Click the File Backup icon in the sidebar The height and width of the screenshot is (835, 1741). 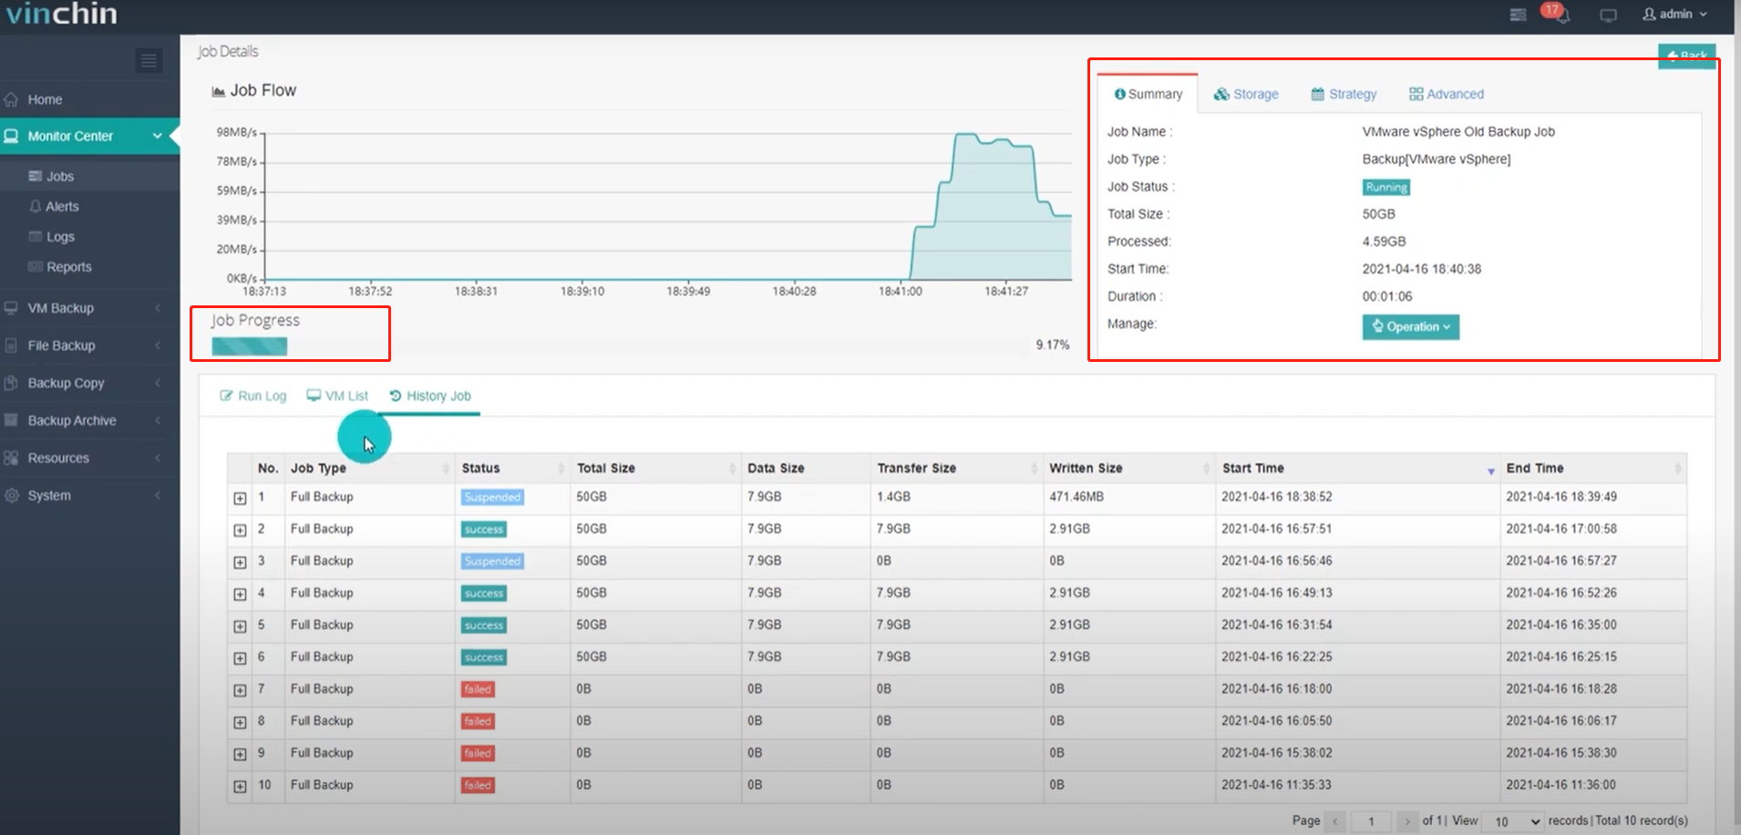(x=11, y=345)
